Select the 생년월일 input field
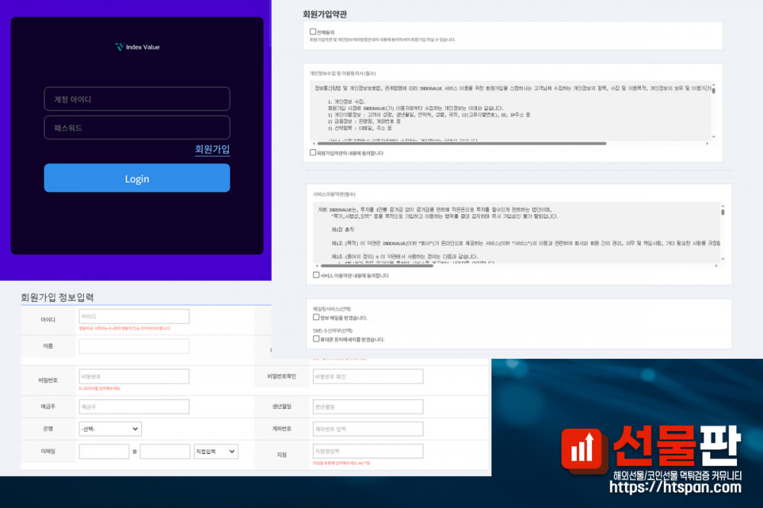This screenshot has width=763, height=508. (x=367, y=407)
